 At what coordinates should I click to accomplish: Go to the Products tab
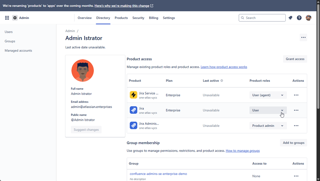(x=121, y=18)
